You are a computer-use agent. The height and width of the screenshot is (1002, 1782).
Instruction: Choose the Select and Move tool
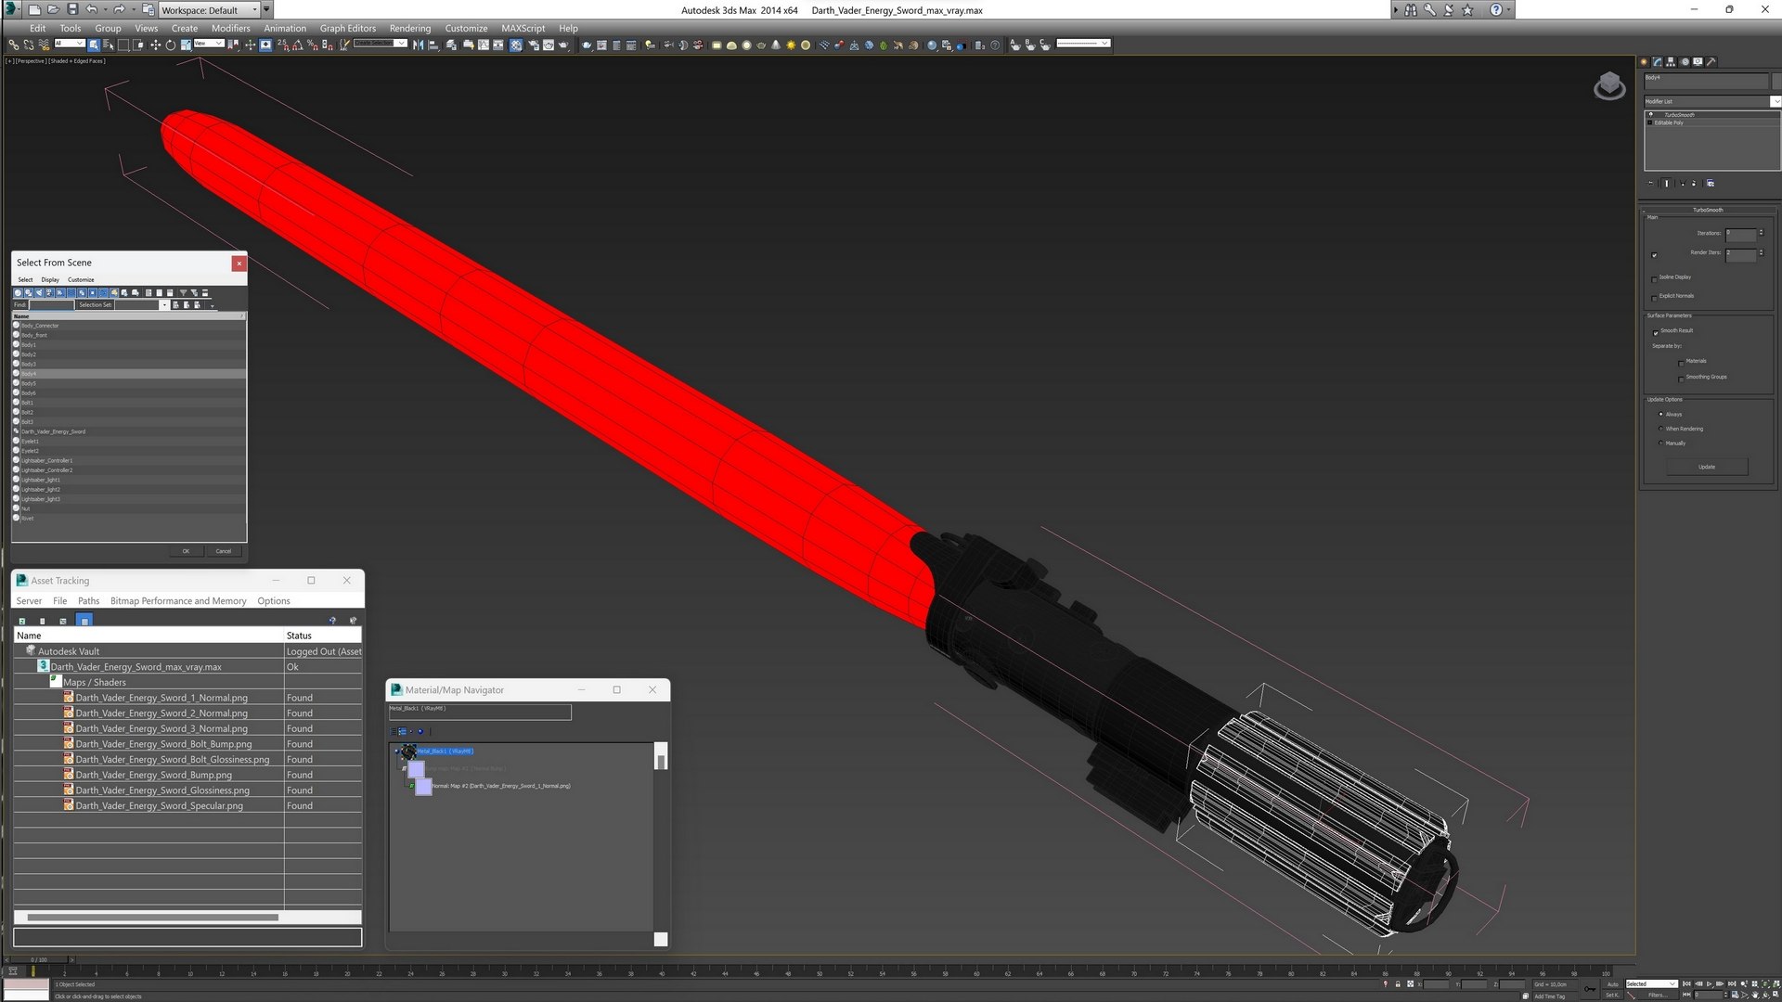[x=155, y=45]
